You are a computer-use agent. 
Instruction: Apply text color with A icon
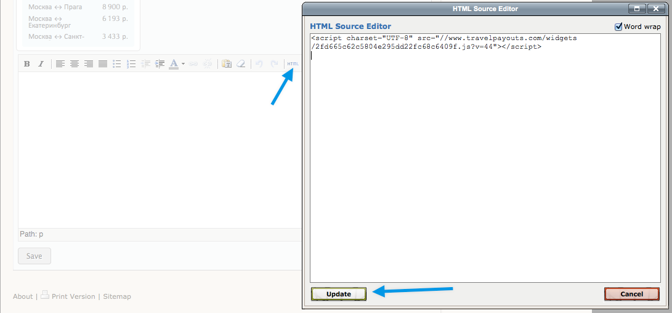tap(174, 64)
